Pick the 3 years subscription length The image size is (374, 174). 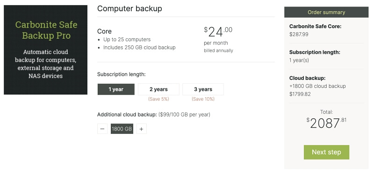(x=203, y=89)
